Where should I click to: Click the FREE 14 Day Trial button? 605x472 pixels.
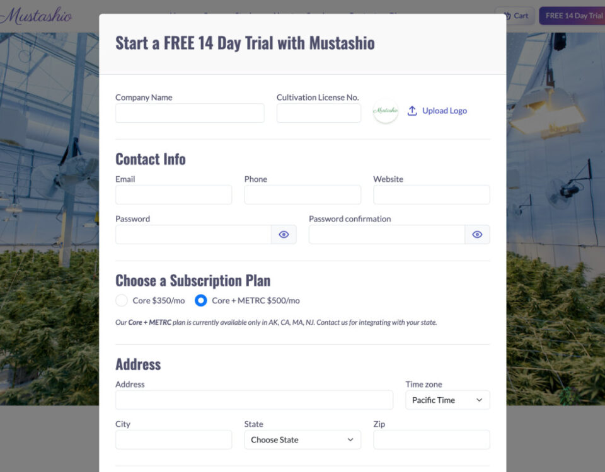coord(572,16)
